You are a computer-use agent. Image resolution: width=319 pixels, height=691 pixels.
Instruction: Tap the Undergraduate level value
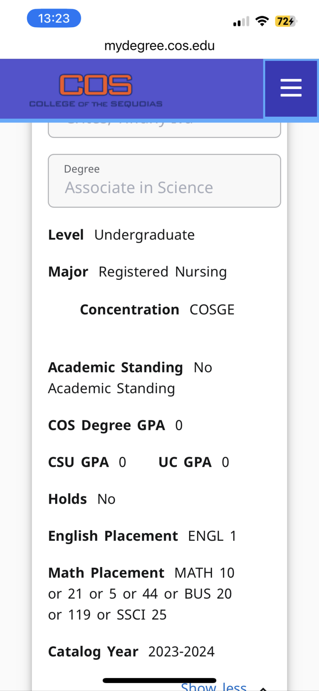tap(145, 235)
